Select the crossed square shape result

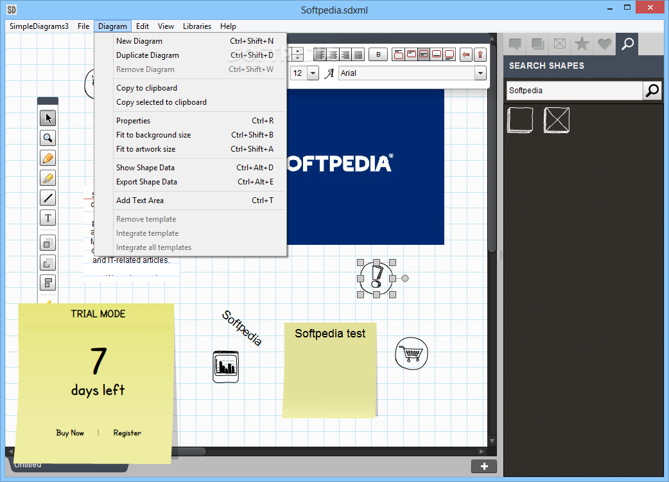click(557, 120)
